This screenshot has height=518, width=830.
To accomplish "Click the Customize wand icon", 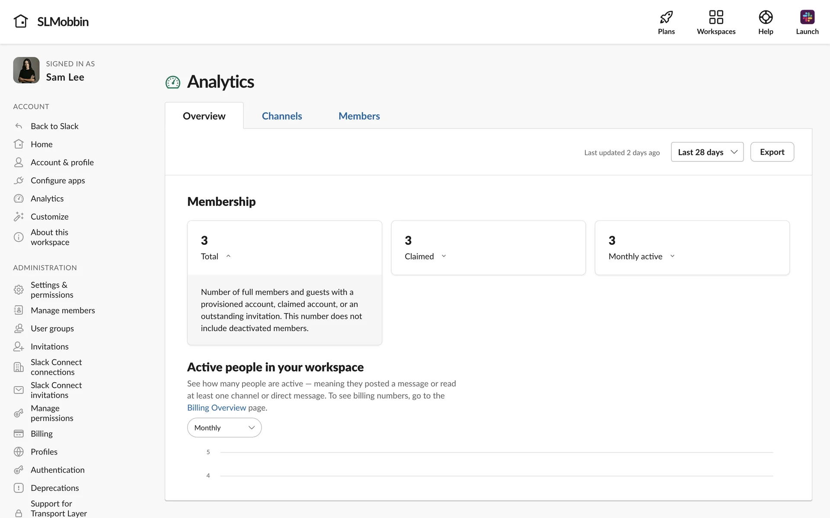I will (x=19, y=217).
